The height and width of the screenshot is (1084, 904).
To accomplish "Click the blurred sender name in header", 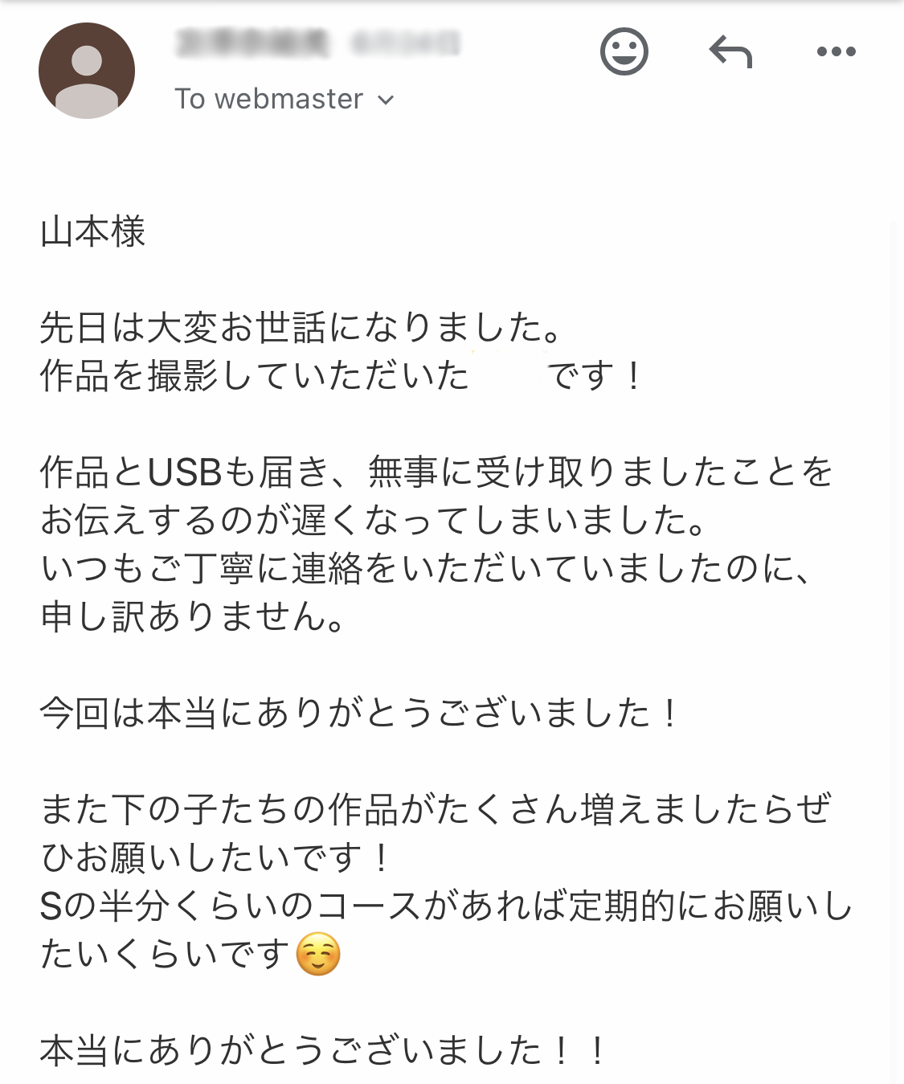I will point(253,43).
